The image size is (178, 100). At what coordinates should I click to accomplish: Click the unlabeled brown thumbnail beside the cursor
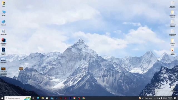point(21,69)
